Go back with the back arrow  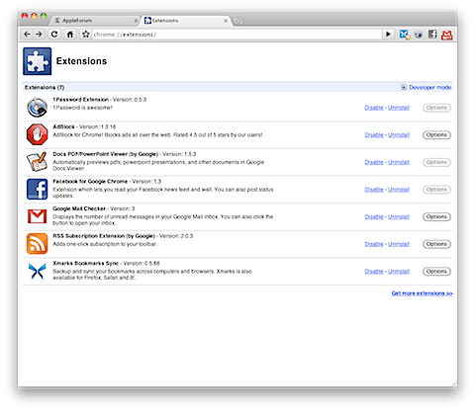tap(27, 35)
